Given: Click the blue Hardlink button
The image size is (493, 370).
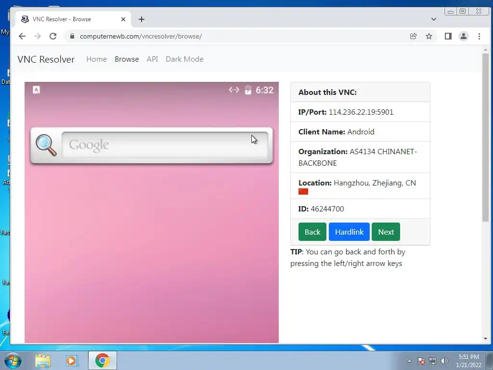Looking at the screenshot, I should tap(349, 232).
